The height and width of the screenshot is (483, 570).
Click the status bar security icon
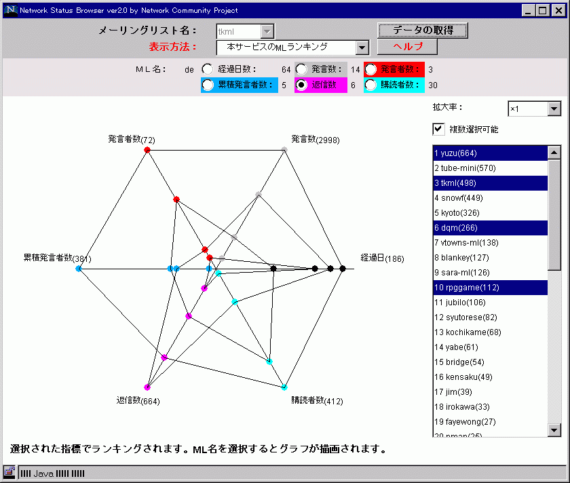tap(9, 472)
